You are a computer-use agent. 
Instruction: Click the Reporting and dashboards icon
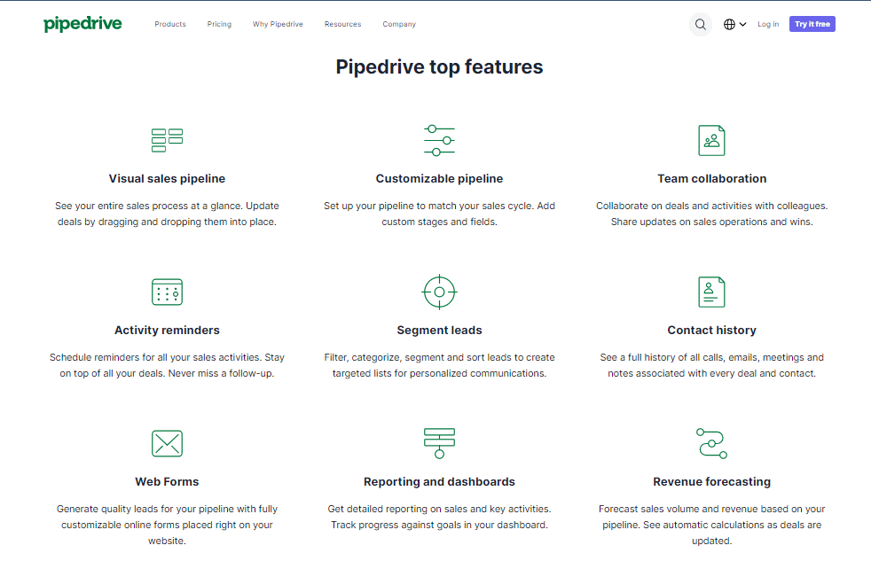pos(439,443)
